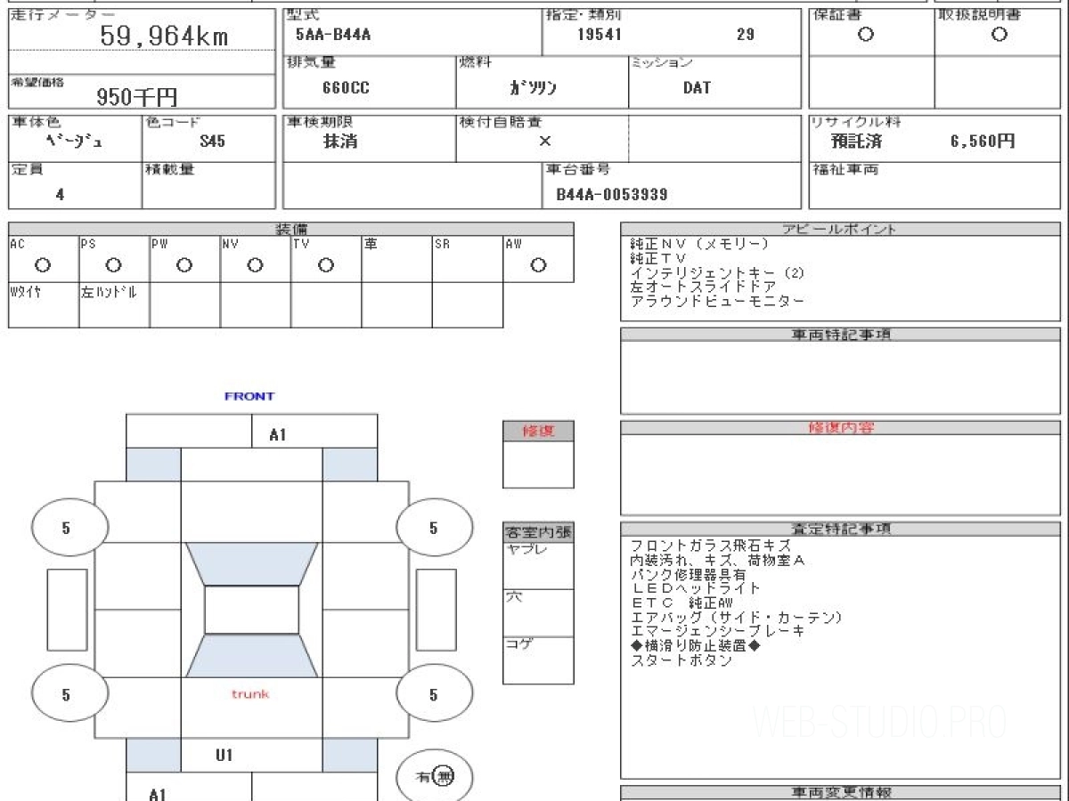Click recycle status 預託済
Image resolution: width=1069 pixels, height=801 pixels.
(x=856, y=142)
